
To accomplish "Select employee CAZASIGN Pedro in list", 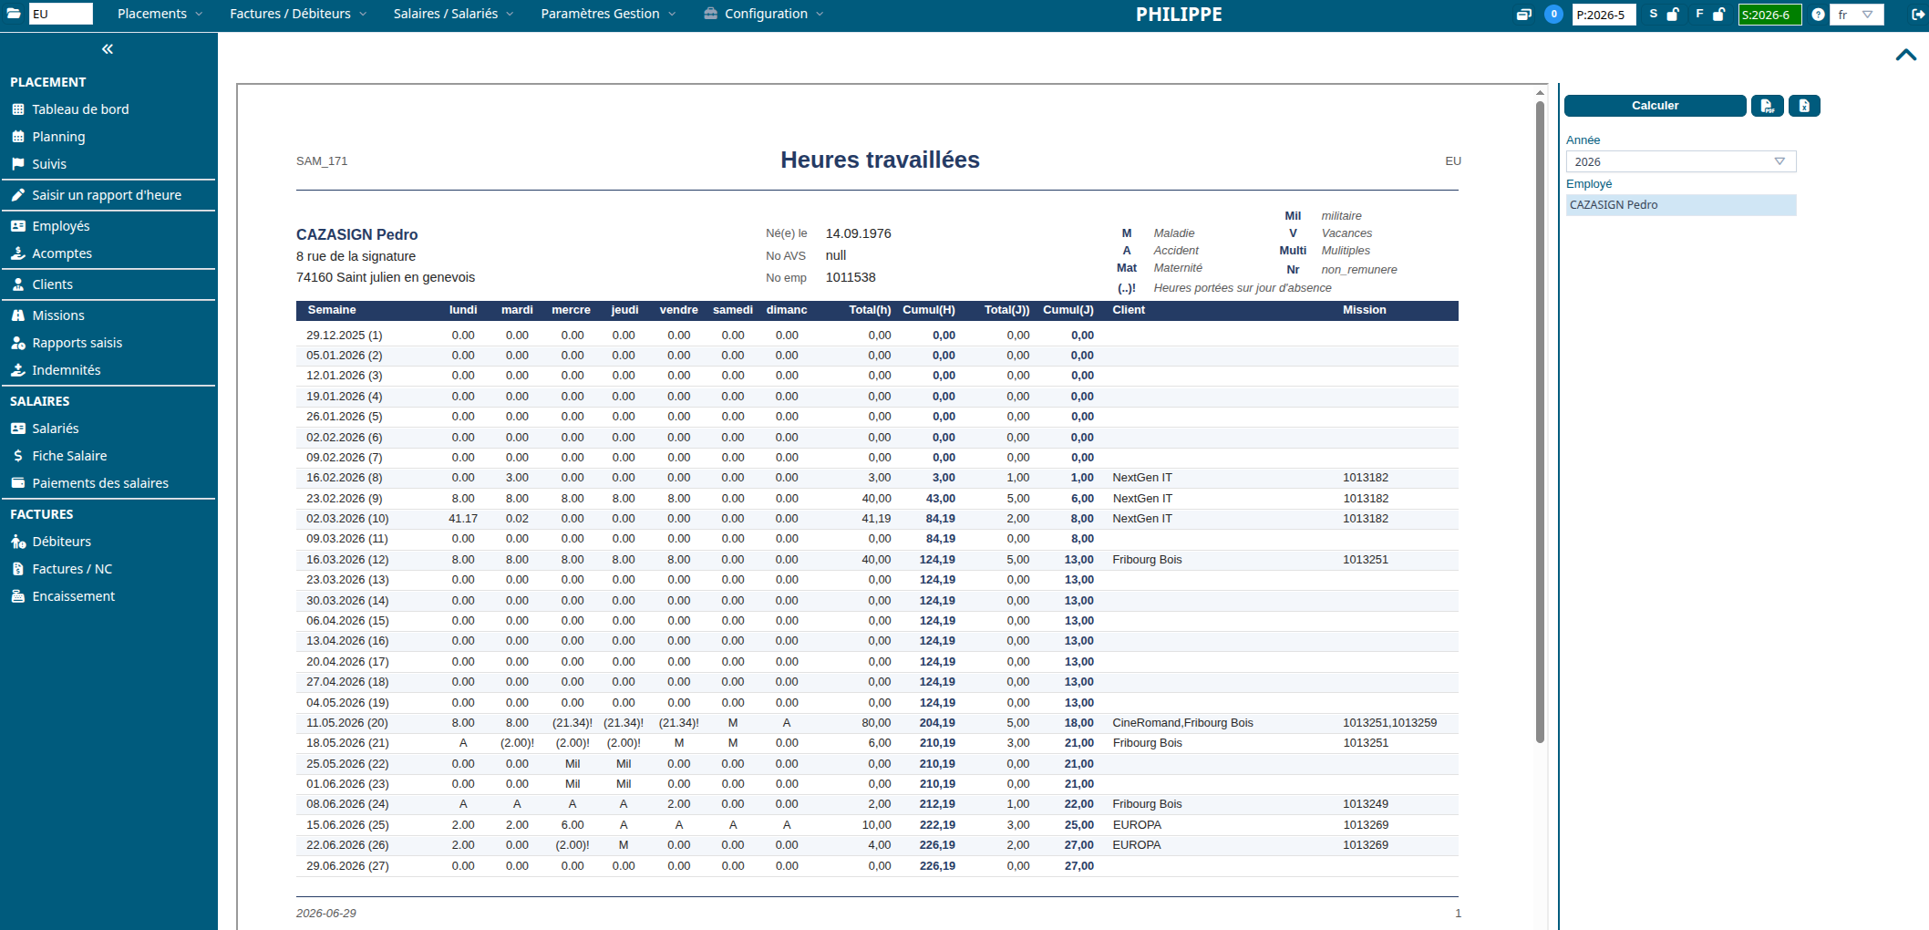I will (x=1681, y=205).
